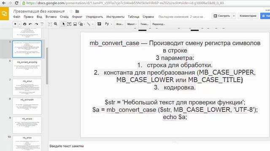Click the last edit time link
The height and width of the screenshot is (151, 270).
182,17
